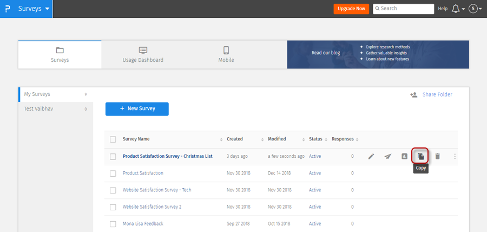The width and height of the screenshot is (487, 232).
Task: Open the three-dot more options menu
Action: point(455,157)
